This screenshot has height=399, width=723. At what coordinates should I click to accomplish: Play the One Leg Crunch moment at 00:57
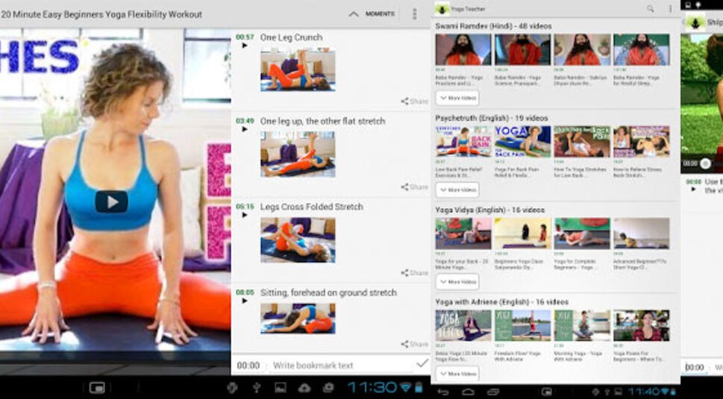coord(245,46)
